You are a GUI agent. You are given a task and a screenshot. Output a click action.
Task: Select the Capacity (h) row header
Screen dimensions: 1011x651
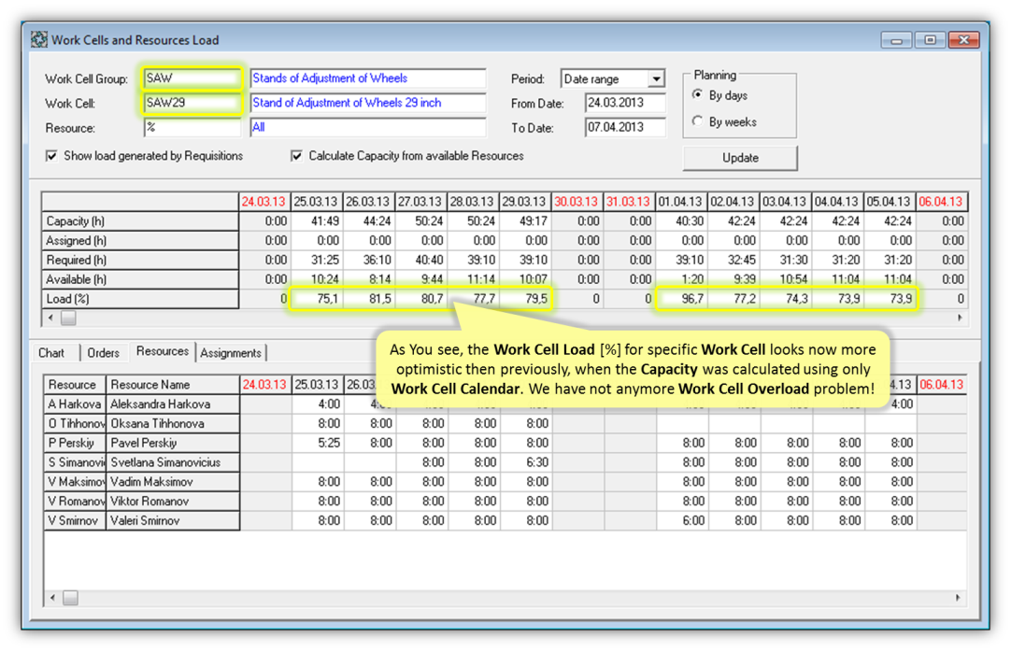(140, 221)
